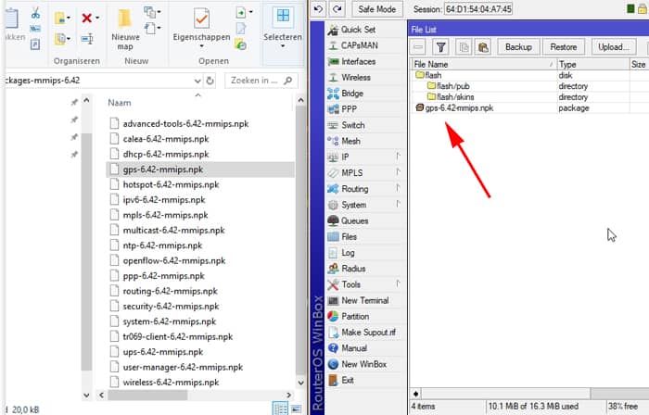The image size is (649, 415).
Task: Select advanced-tools-6.42-mmips.npk file
Action: (x=185, y=123)
